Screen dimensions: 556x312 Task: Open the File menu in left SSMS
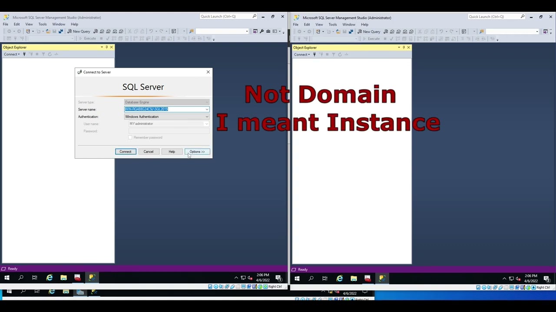coord(6,24)
